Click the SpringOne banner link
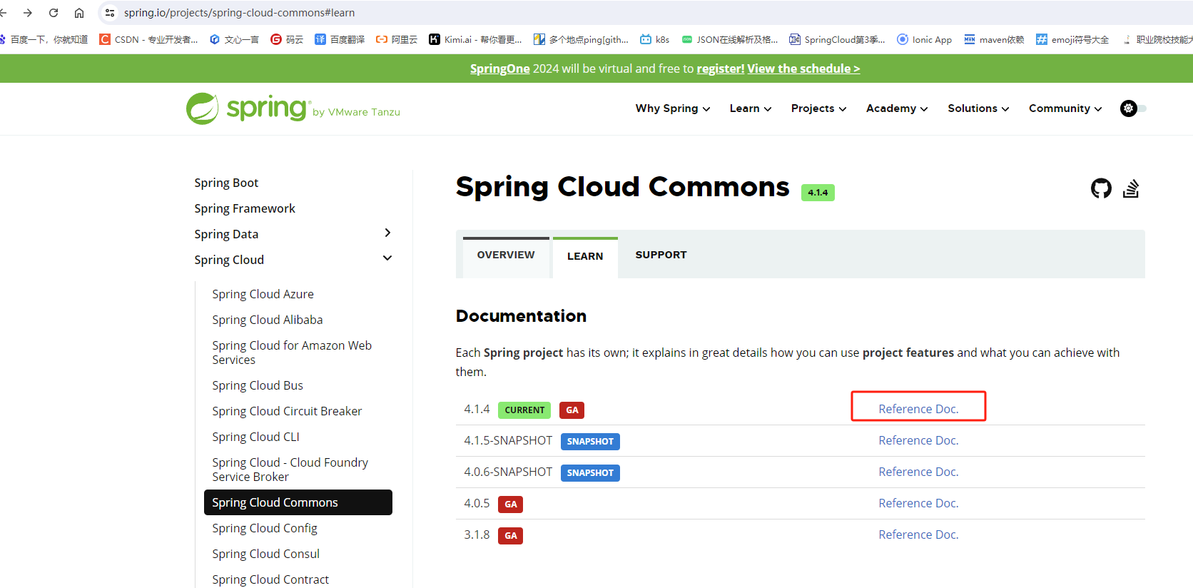 (x=499, y=69)
